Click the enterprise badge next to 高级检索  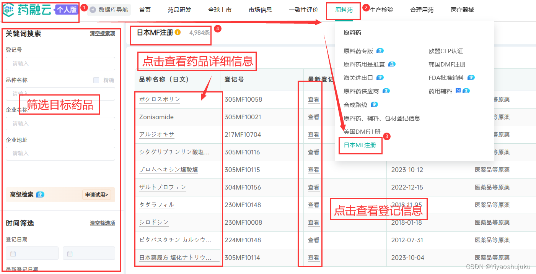click(40, 195)
